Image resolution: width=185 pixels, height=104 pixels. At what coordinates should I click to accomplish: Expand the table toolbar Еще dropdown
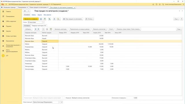click(x=179, y=29)
